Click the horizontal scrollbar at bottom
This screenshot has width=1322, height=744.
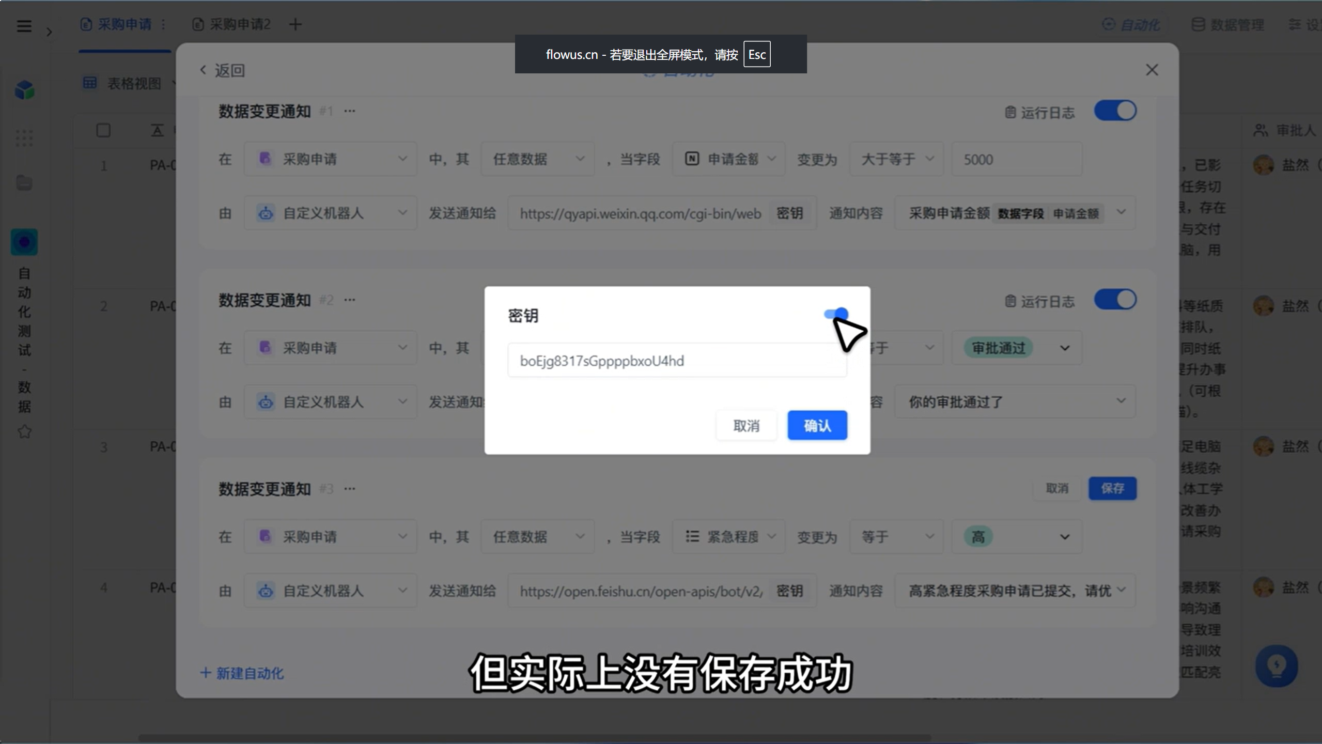click(x=535, y=738)
